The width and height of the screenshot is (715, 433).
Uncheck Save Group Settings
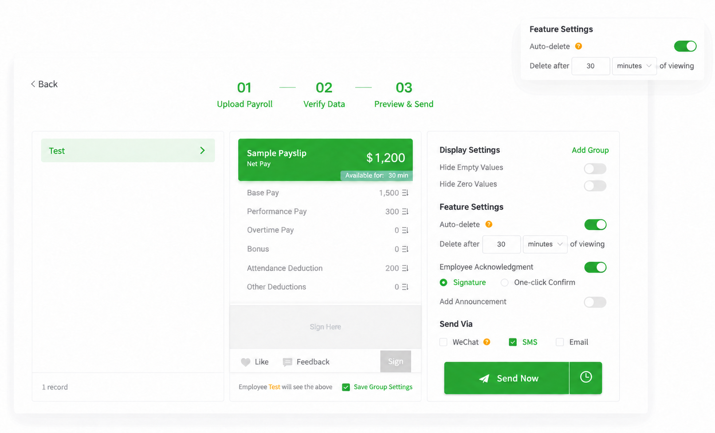(346, 387)
